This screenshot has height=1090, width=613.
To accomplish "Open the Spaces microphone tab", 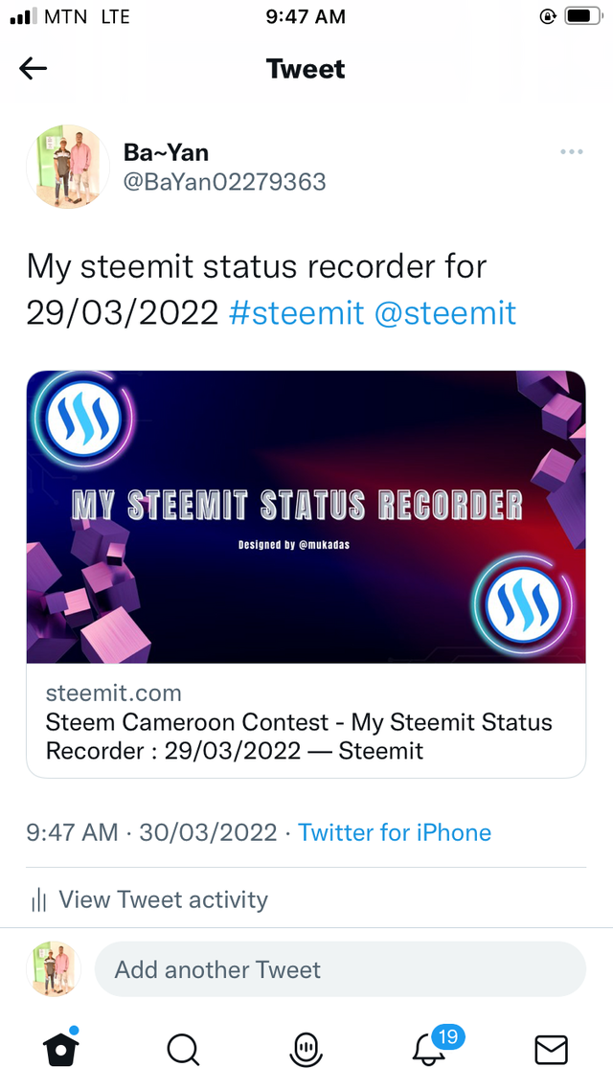I will pos(306,1050).
